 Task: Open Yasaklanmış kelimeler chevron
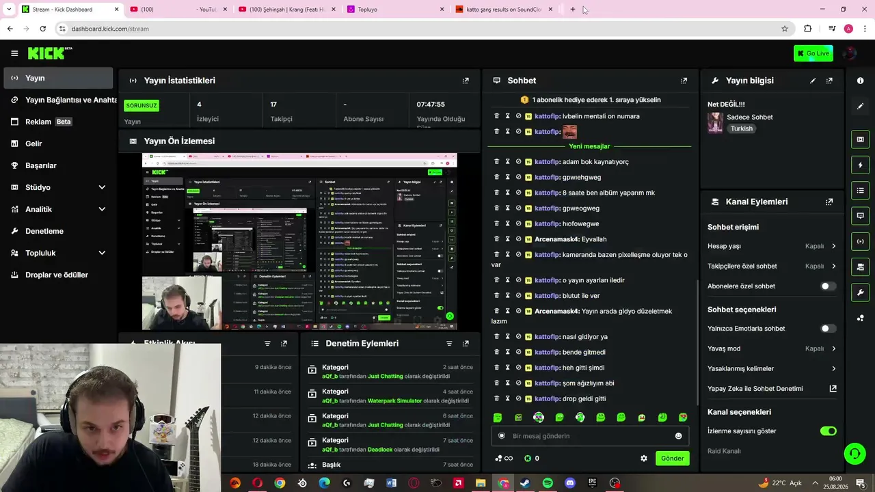[833, 369]
